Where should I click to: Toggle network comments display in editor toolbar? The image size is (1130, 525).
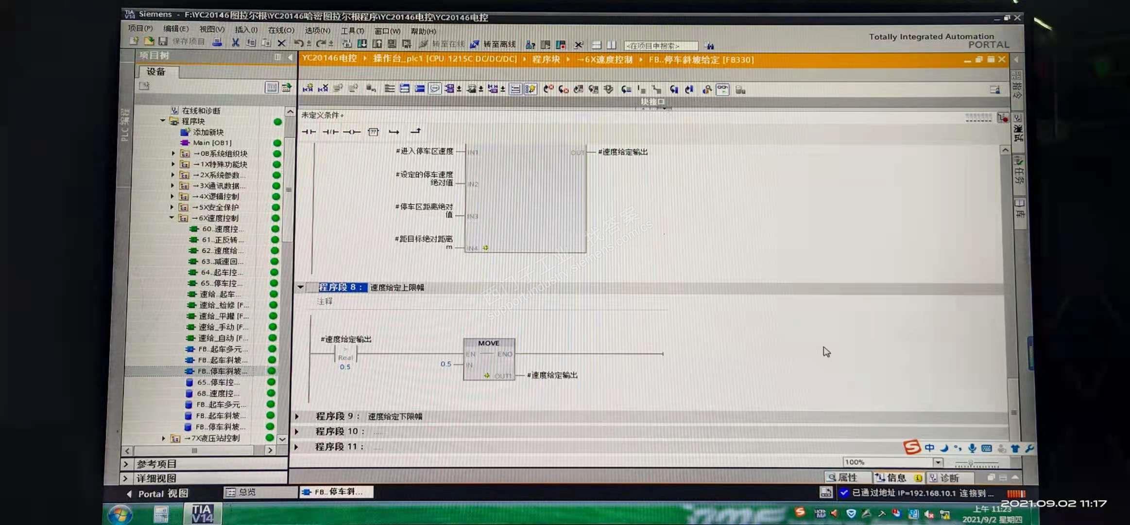tap(435, 88)
